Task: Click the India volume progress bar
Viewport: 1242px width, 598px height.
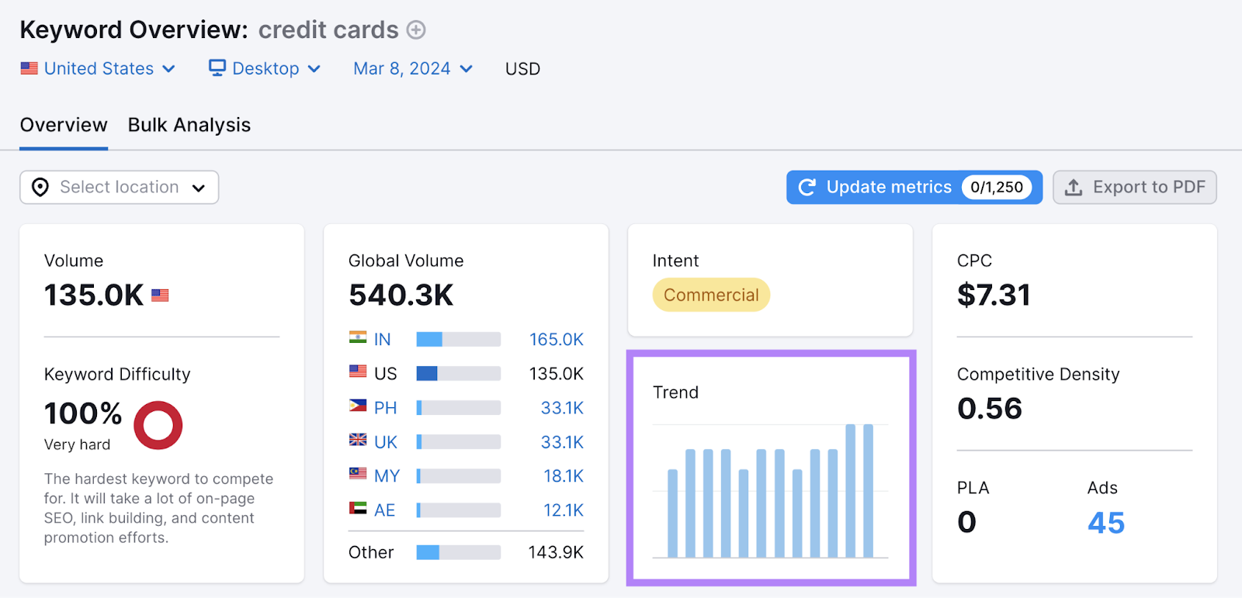Action: click(459, 339)
